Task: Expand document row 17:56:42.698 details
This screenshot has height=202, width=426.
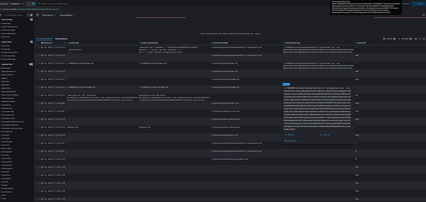Action: pos(39,135)
